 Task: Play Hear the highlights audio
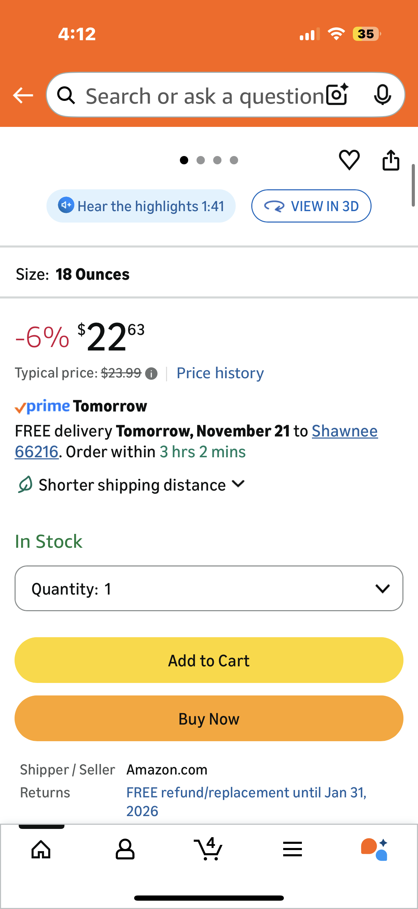[x=141, y=206]
